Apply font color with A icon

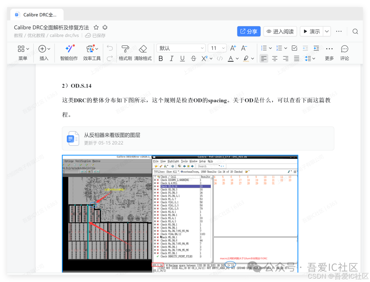[231, 59]
